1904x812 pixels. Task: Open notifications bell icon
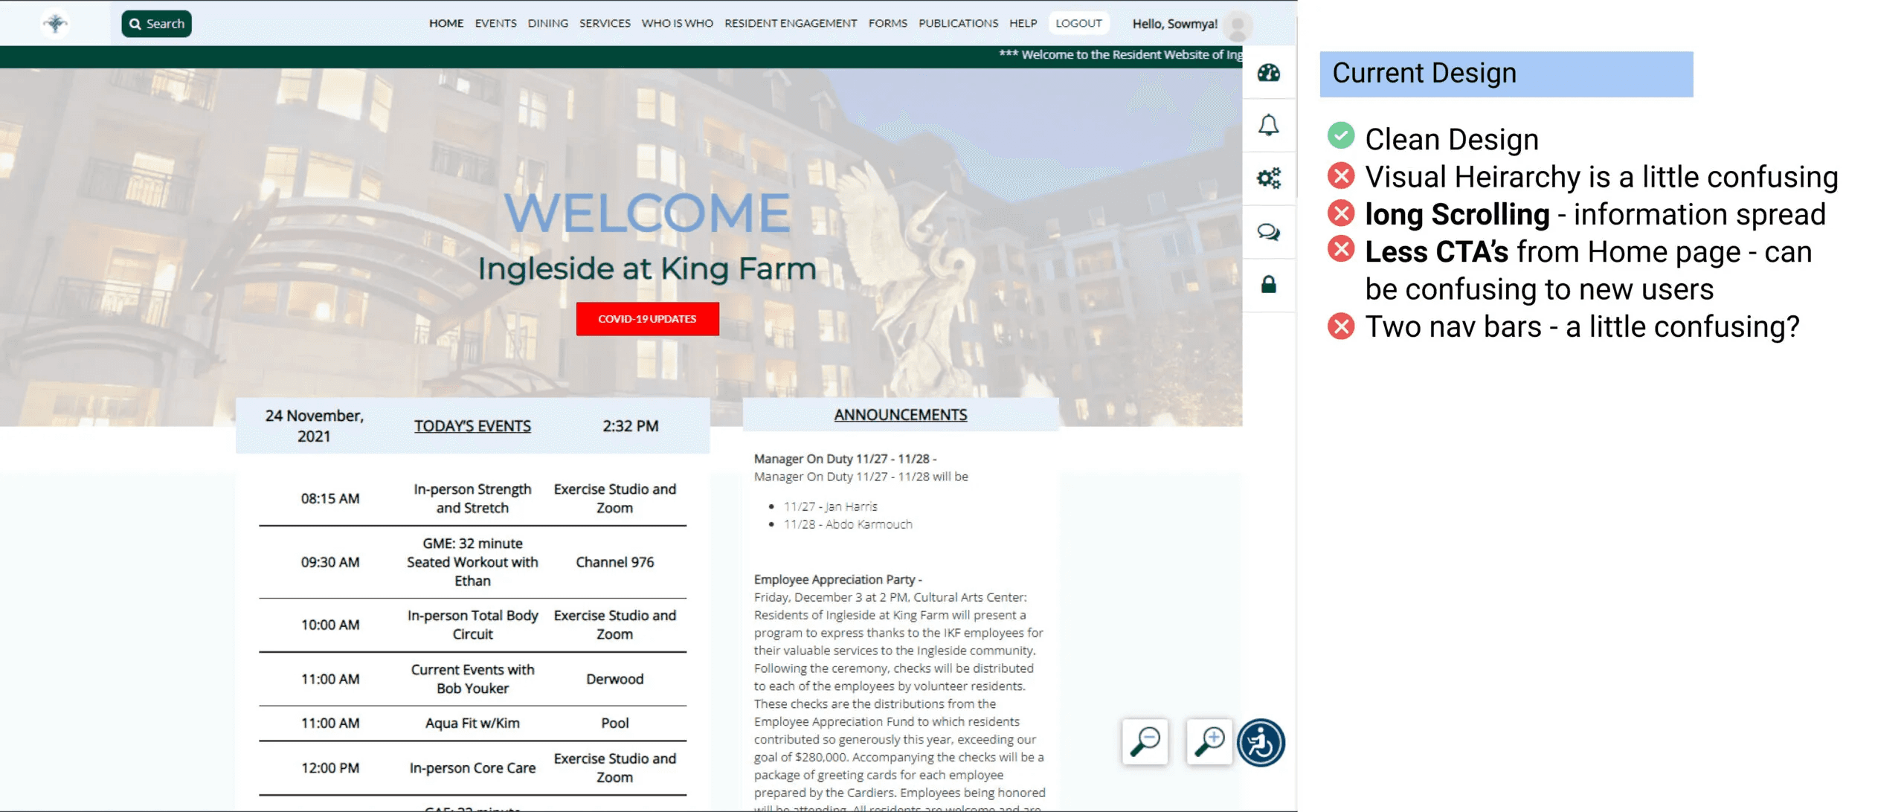point(1268,126)
